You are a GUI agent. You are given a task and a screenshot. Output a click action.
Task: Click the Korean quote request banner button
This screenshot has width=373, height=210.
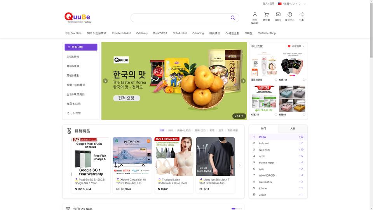coord(127,98)
